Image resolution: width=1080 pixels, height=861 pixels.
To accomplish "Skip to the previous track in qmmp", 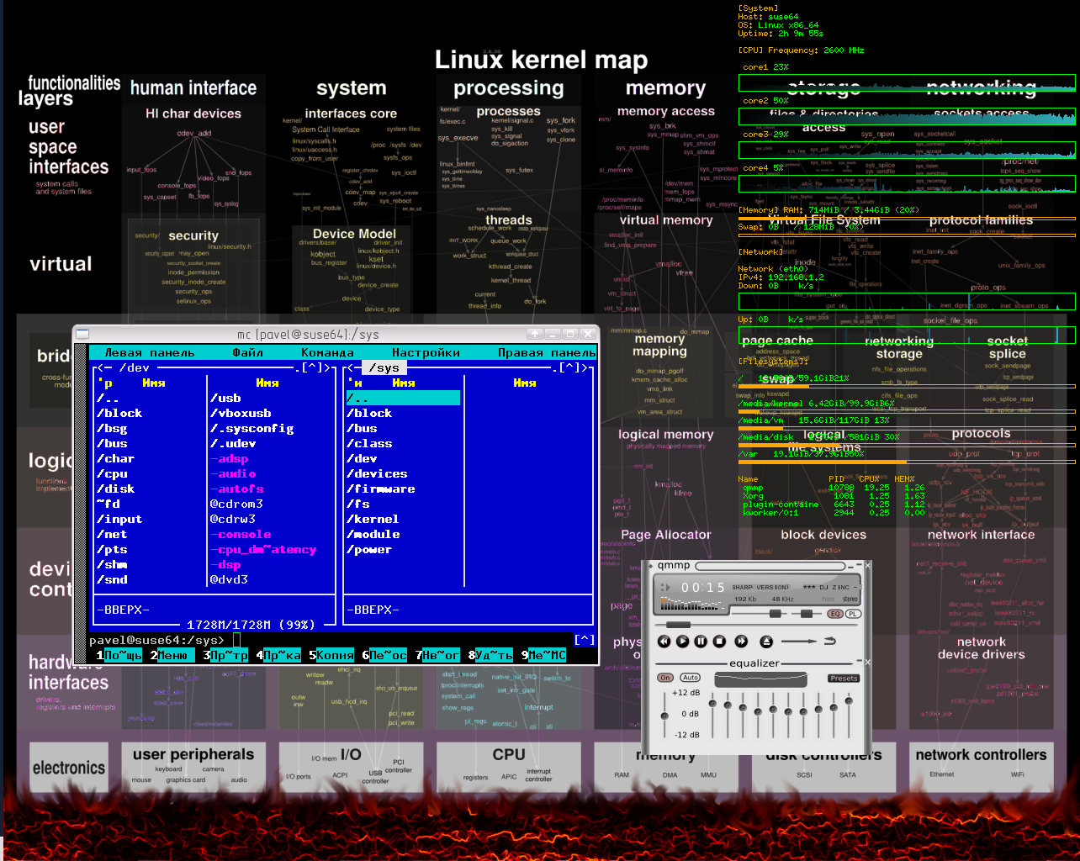I will (x=664, y=642).
